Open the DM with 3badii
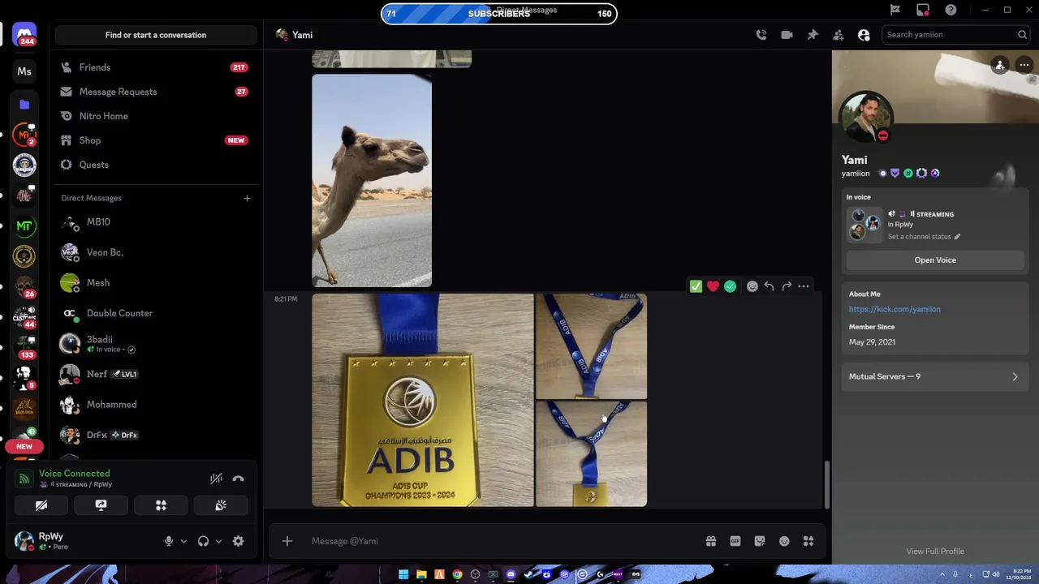The width and height of the screenshot is (1039, 584). [x=155, y=344]
